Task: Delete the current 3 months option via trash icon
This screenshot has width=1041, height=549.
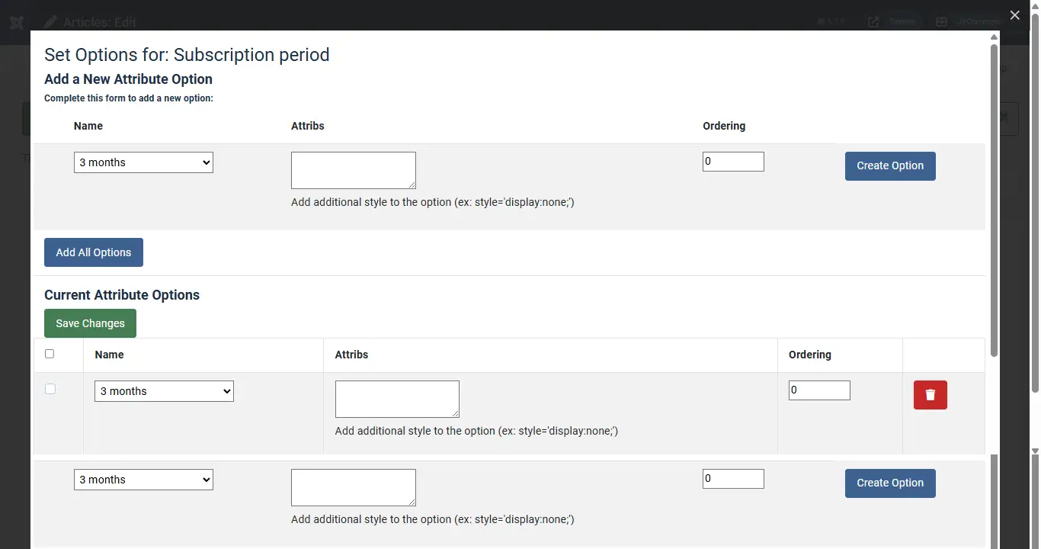Action: coord(930,395)
